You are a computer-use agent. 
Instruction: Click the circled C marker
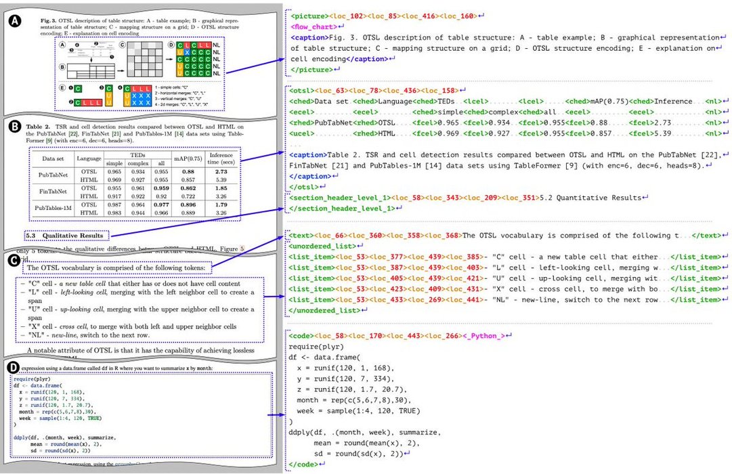(x=16, y=259)
